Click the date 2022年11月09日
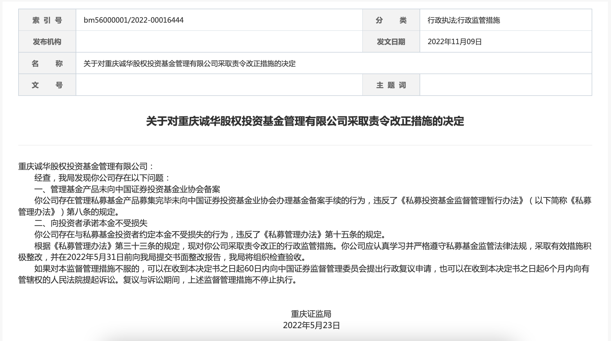The height and width of the screenshot is (341, 611). click(454, 42)
